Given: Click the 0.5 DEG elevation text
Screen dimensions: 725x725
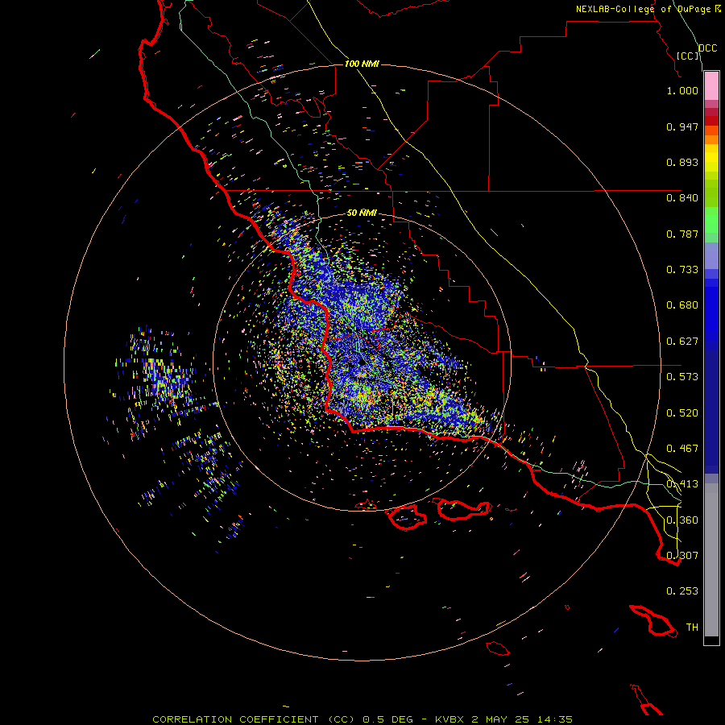Looking at the screenshot, I should 387,719.
